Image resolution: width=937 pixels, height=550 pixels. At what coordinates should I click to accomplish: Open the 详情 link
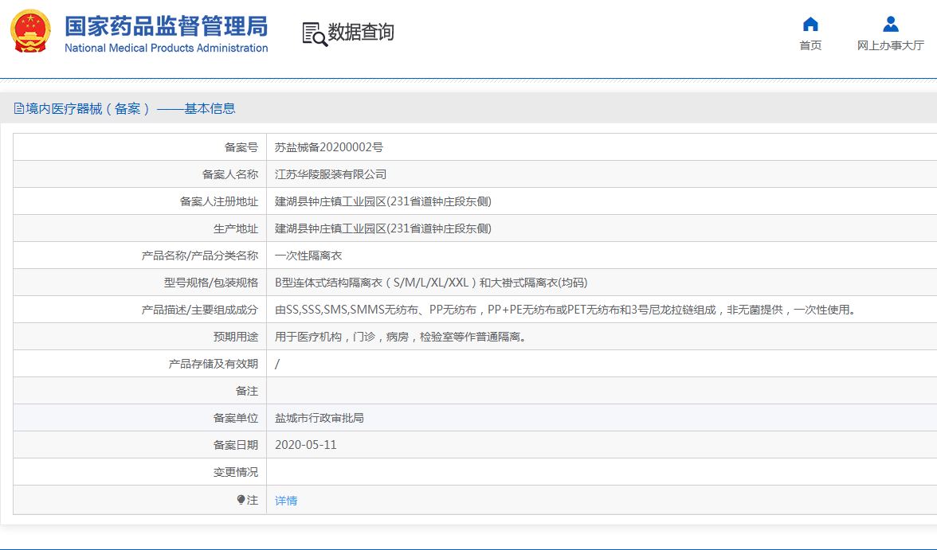point(286,501)
